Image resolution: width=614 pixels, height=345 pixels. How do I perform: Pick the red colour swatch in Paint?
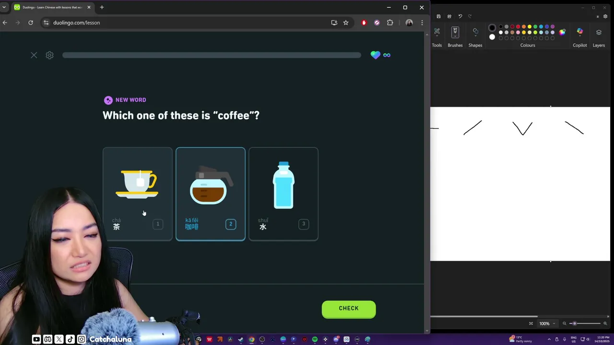tap(518, 26)
